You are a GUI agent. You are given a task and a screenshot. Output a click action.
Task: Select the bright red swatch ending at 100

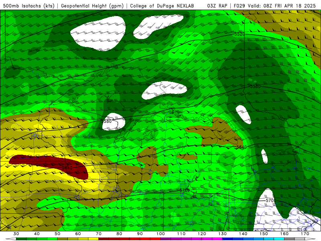click(x=155, y=239)
